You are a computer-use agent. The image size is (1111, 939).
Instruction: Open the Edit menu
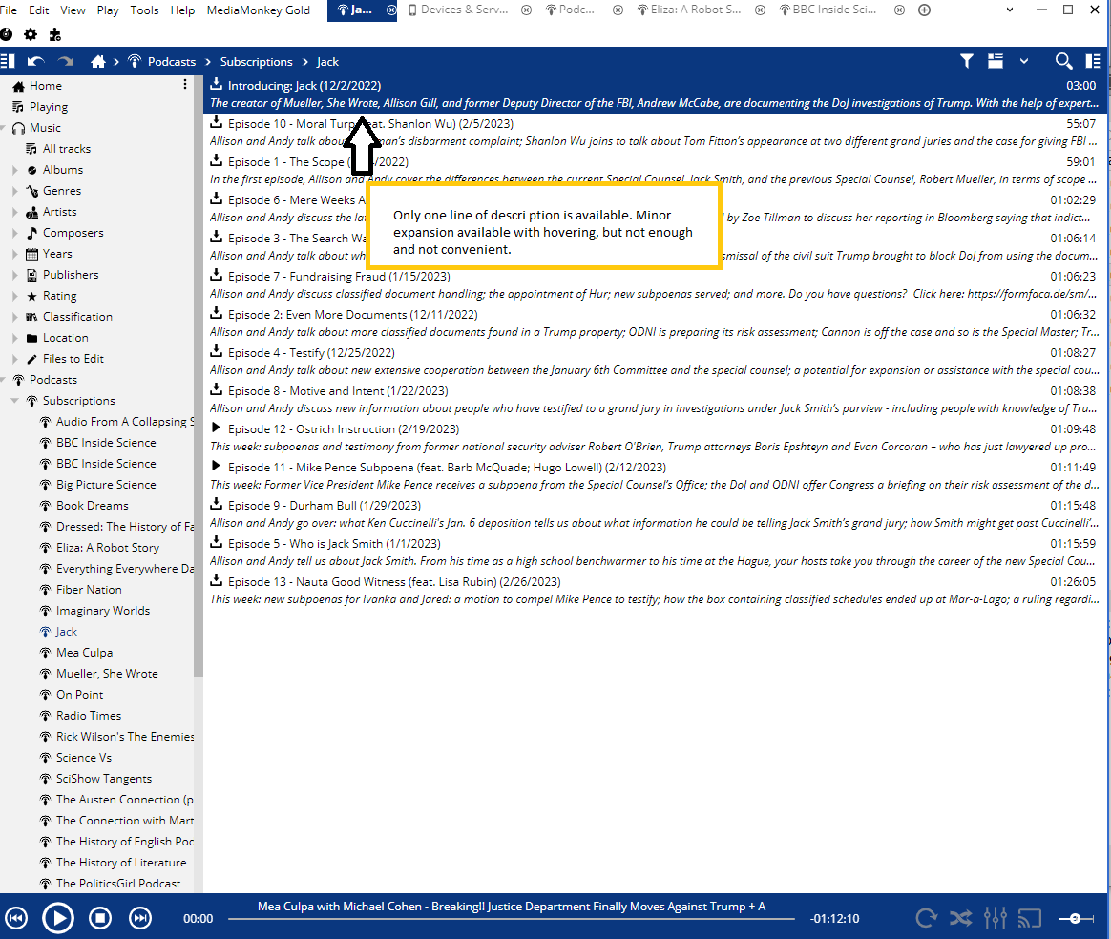pyautogui.click(x=38, y=10)
